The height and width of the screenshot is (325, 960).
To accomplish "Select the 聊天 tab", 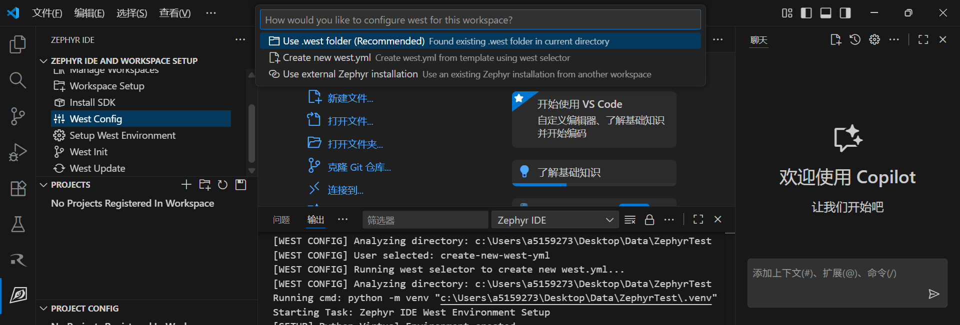I will tap(758, 40).
